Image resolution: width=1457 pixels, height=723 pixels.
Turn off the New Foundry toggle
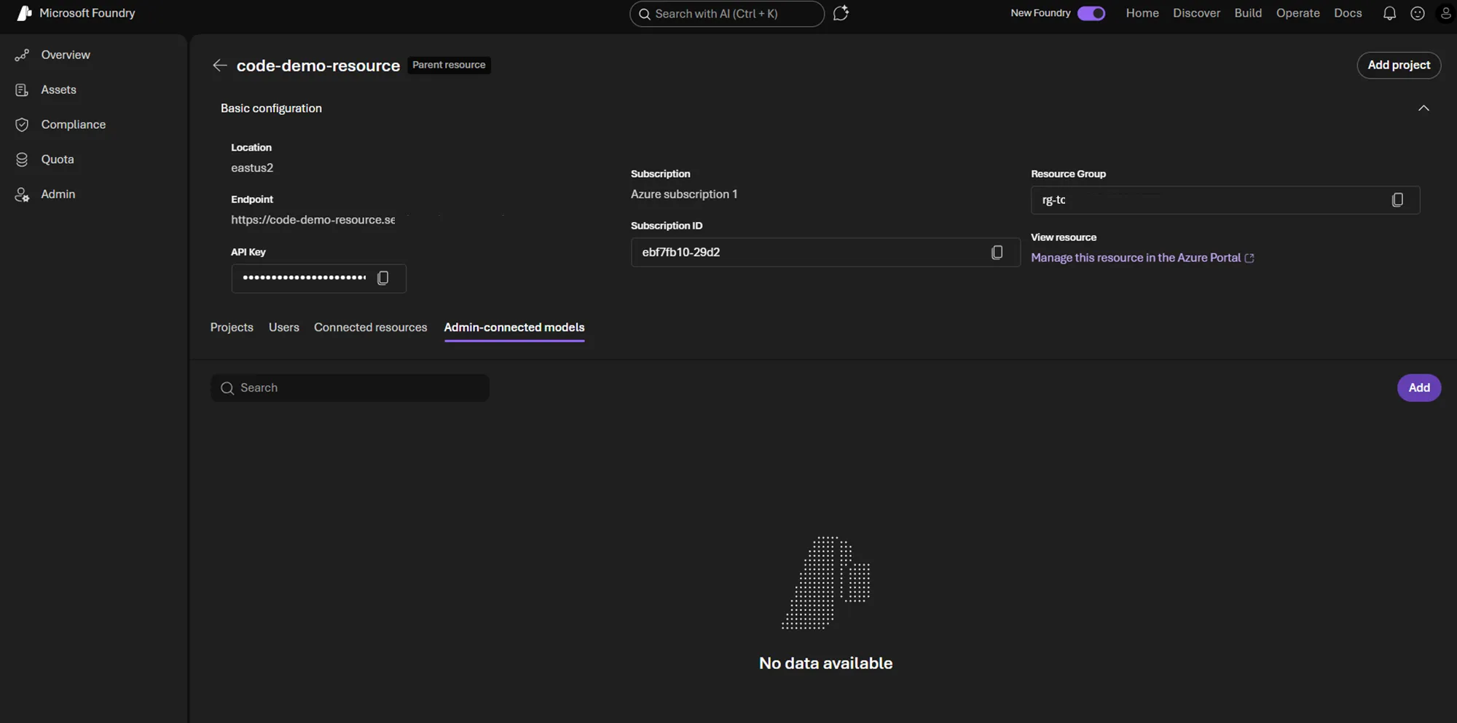[x=1091, y=13]
